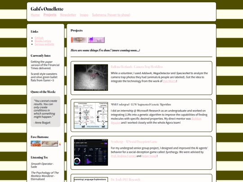Open the GitHub sidebar link

coord(39,38)
